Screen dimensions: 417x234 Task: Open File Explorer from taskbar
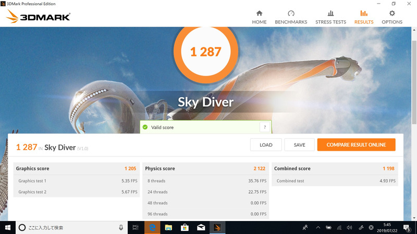coord(168,227)
